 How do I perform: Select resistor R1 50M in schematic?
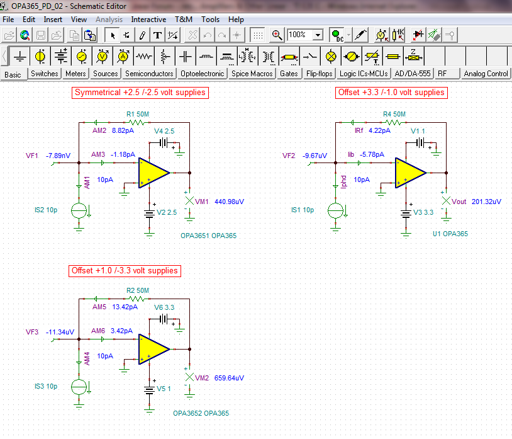138,123
